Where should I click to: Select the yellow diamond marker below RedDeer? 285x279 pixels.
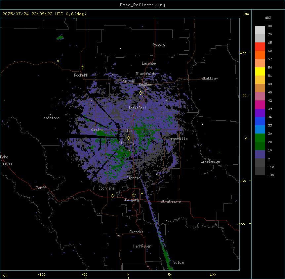click(141, 93)
